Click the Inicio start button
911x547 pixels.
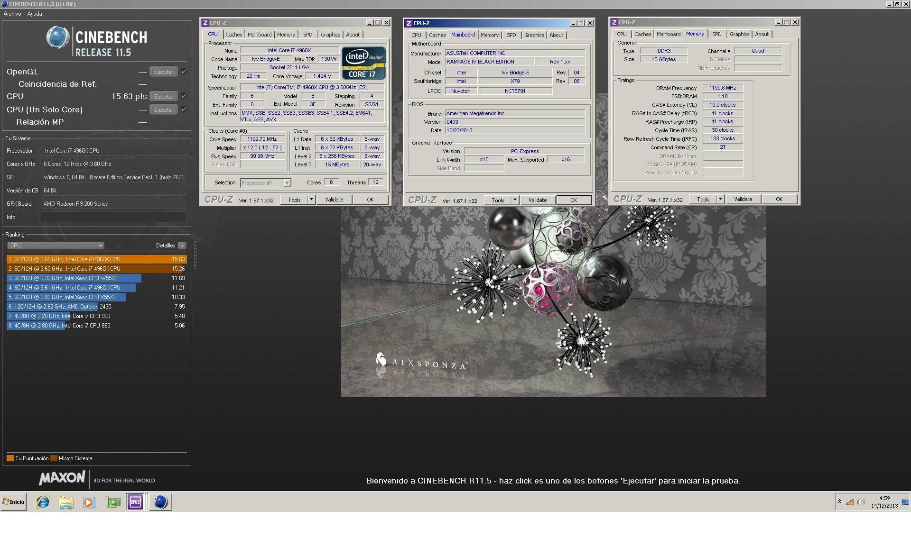(14, 502)
